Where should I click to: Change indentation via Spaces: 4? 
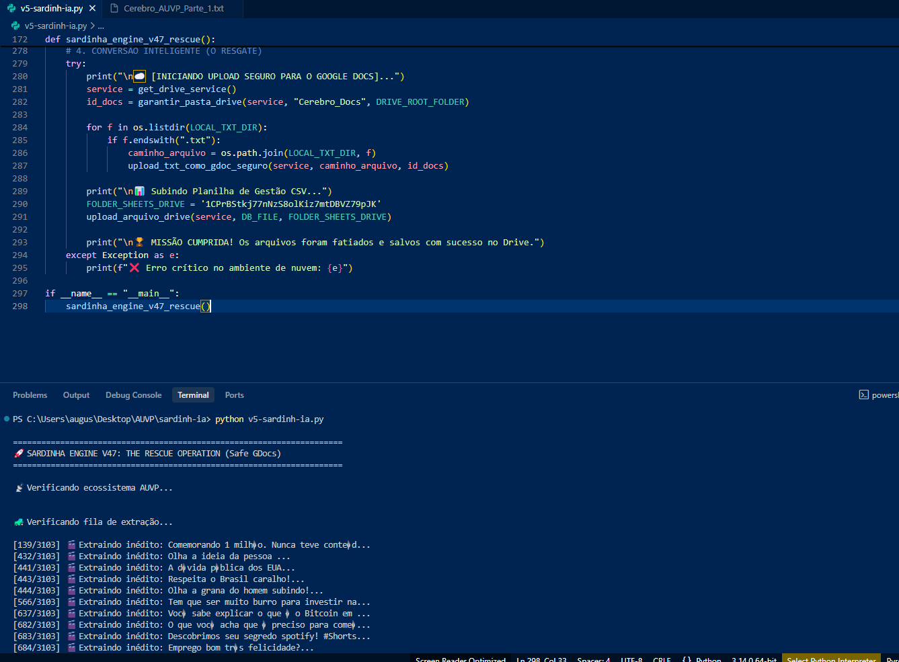(x=593, y=659)
